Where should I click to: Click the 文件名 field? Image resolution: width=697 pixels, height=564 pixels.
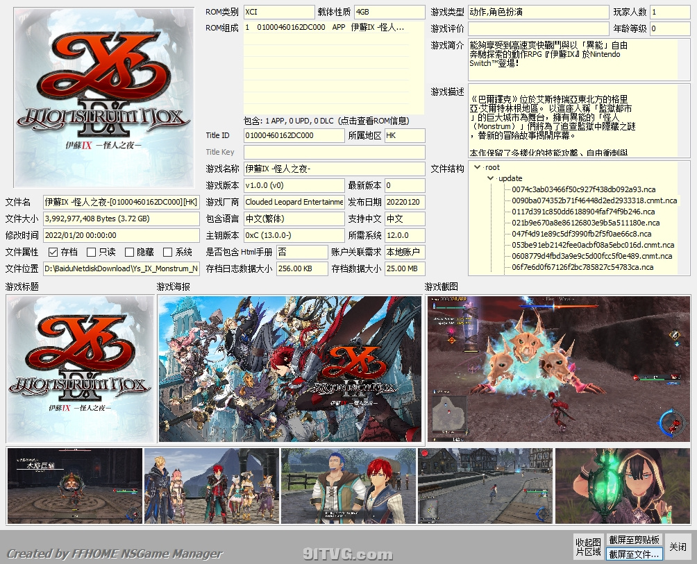tap(121, 202)
